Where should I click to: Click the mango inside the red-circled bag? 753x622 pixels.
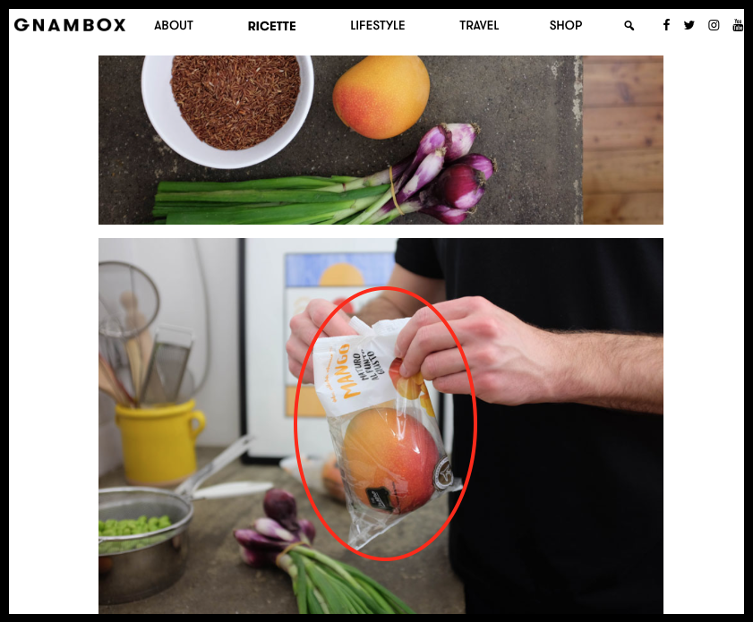(x=392, y=460)
